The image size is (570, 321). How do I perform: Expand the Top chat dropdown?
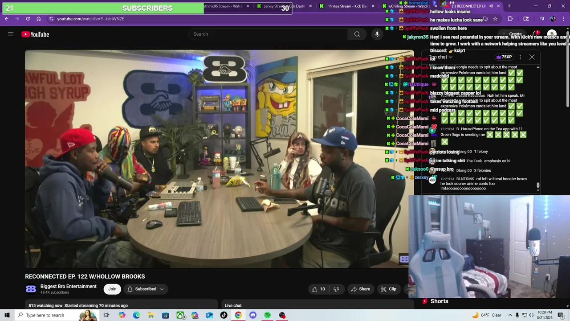click(441, 57)
